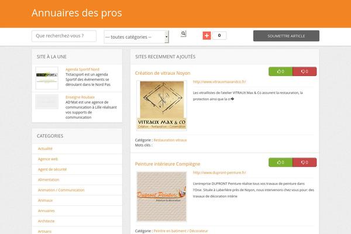The width and height of the screenshot is (351, 234).
Task: Select the Agence web category
Action: (x=48, y=159)
